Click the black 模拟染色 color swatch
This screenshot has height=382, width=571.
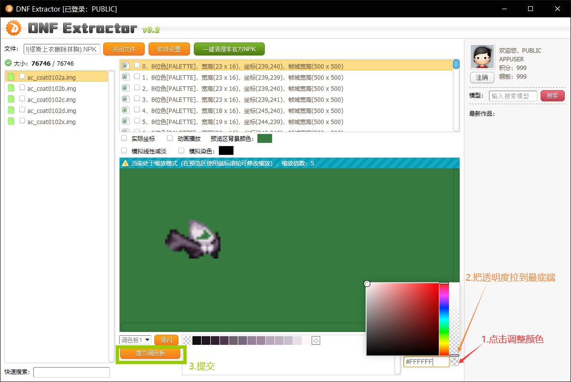[226, 150]
